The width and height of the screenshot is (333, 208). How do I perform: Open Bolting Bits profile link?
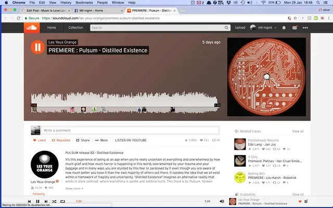257,174
